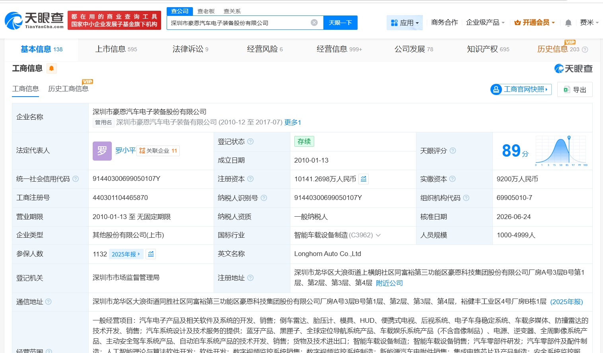The width and height of the screenshot is (603, 353).
Task: Click the chart icon beside 注册资本 value
Action: pyautogui.click(x=364, y=179)
